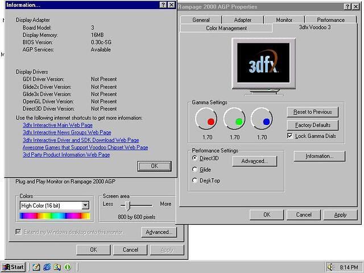The width and height of the screenshot is (364, 273).
Task: Open the Colors dropdown list
Action: 85,205
